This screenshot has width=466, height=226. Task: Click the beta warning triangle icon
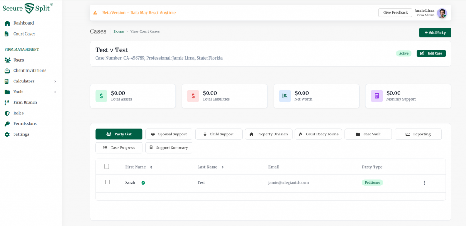click(x=96, y=13)
